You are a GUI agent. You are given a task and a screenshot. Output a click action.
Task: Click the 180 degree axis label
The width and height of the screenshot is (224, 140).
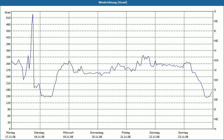pos(8,90)
